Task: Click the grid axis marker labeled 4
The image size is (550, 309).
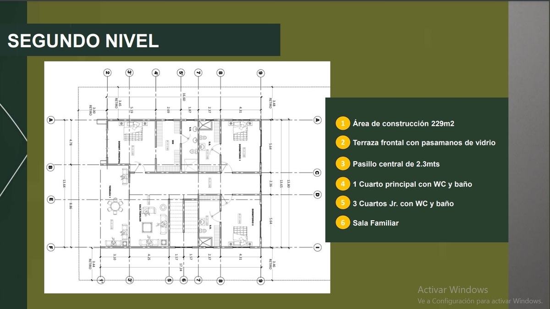Action: (x=156, y=72)
